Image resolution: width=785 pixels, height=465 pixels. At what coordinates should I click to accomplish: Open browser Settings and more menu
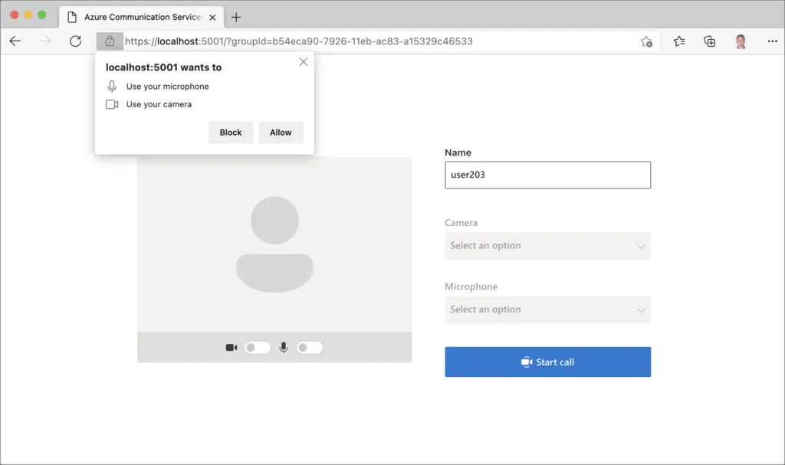[x=771, y=41]
